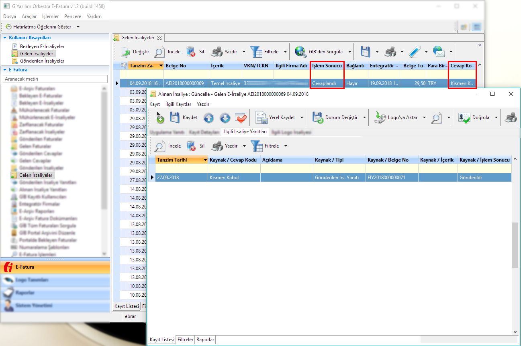The width and height of the screenshot is (521, 346).
Task: Expand the Durum Değiştir dropdown arrow
Action: point(364,118)
